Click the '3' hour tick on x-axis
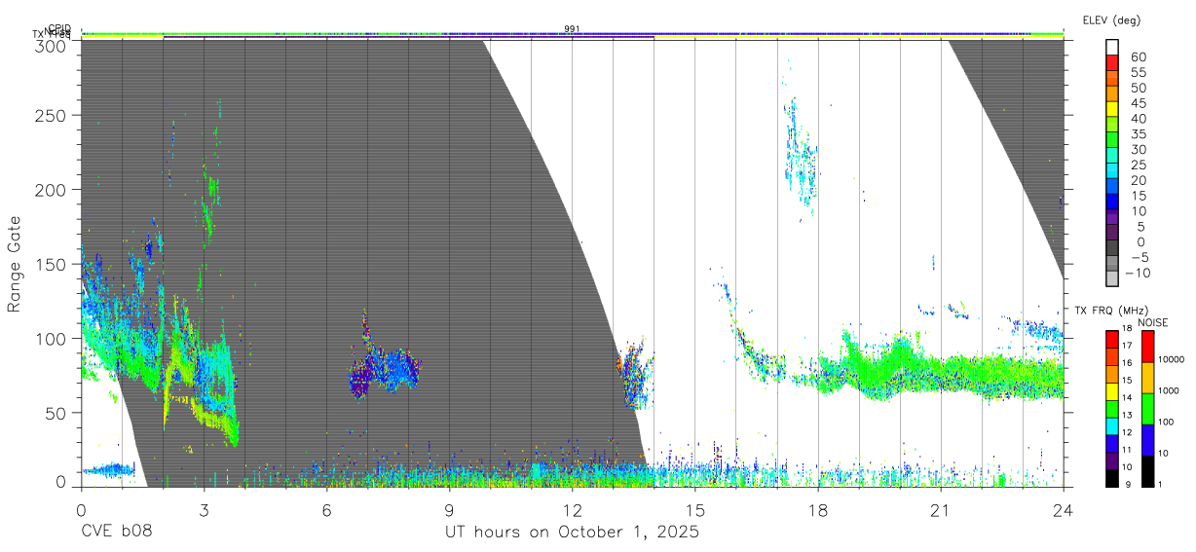This screenshot has width=1196, height=552. coord(204,509)
